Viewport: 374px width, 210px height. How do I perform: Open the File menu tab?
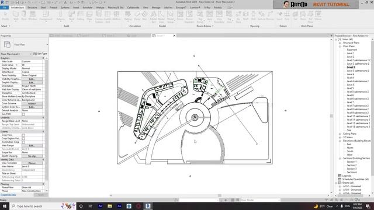[x=4, y=8]
